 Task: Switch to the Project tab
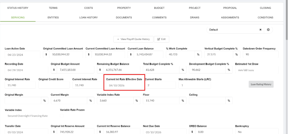pyautogui.click(x=195, y=8)
